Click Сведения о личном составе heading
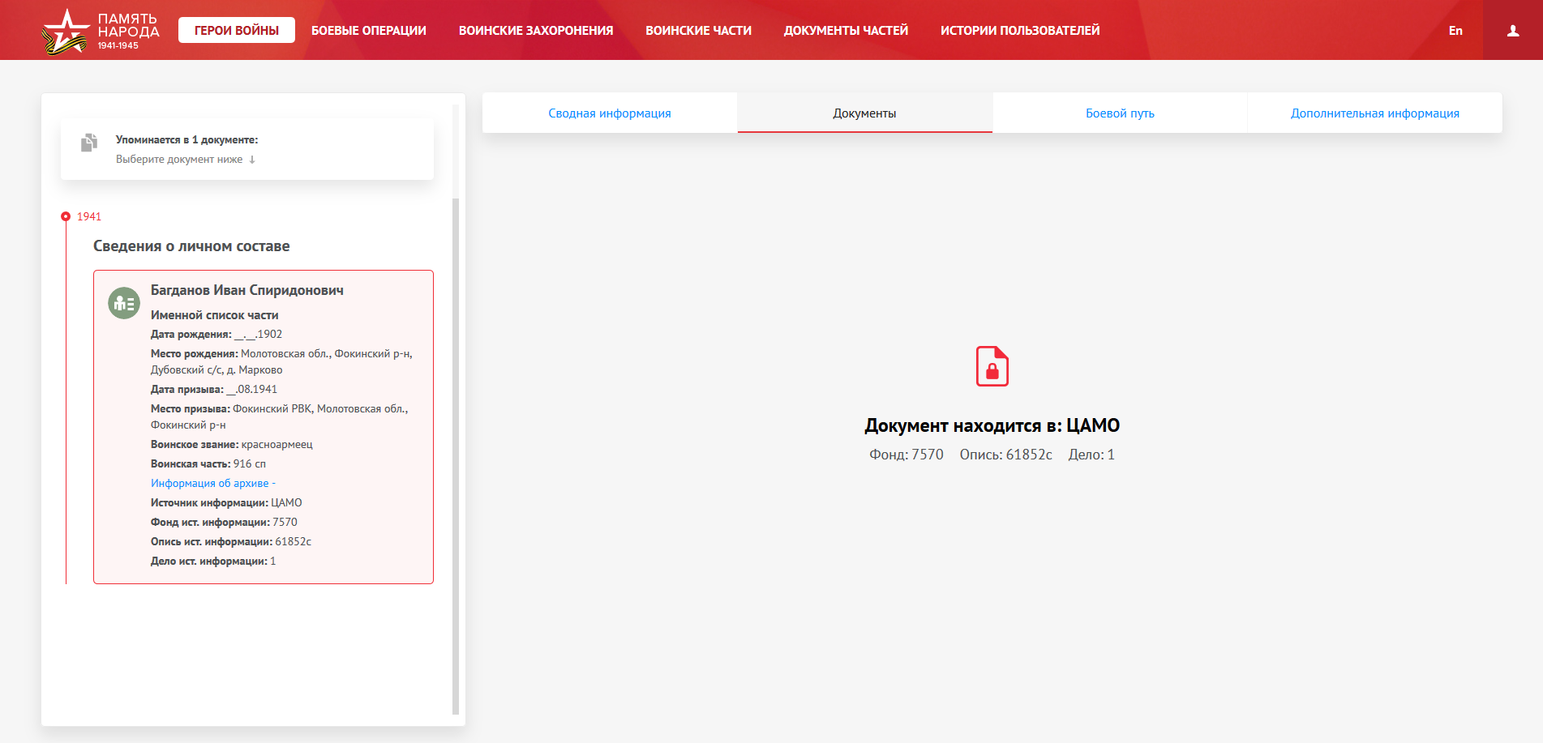The image size is (1543, 743). (x=191, y=246)
